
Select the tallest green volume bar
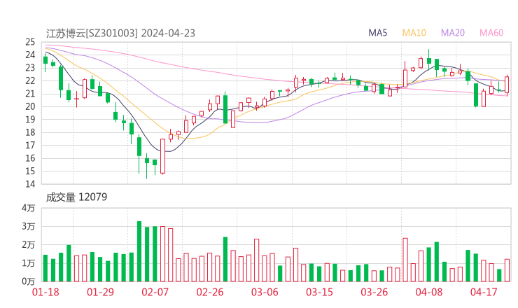[x=139, y=251]
